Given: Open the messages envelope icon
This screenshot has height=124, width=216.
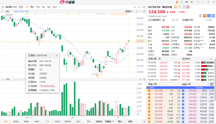Looking at the screenshot, I should (187, 2).
